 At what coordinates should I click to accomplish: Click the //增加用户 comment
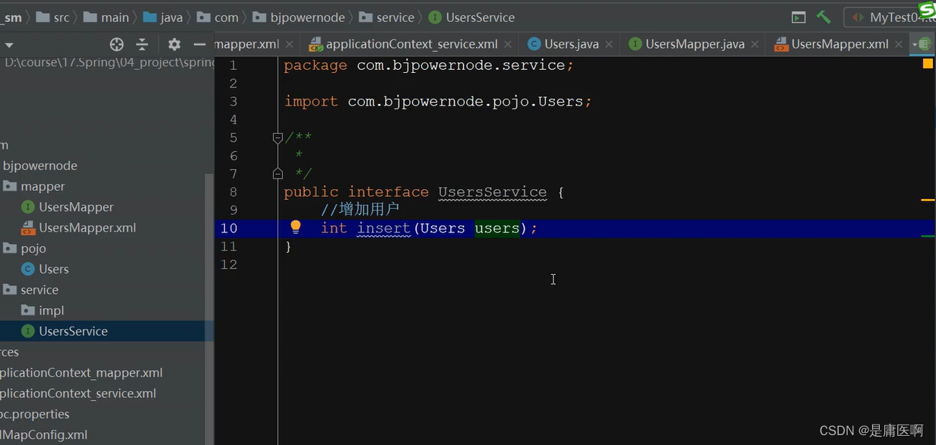pos(360,210)
